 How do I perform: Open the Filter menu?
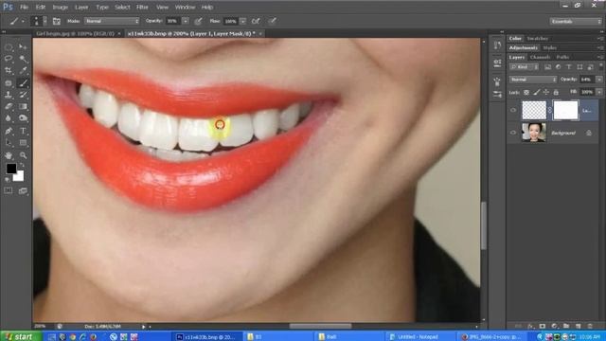[x=142, y=7]
